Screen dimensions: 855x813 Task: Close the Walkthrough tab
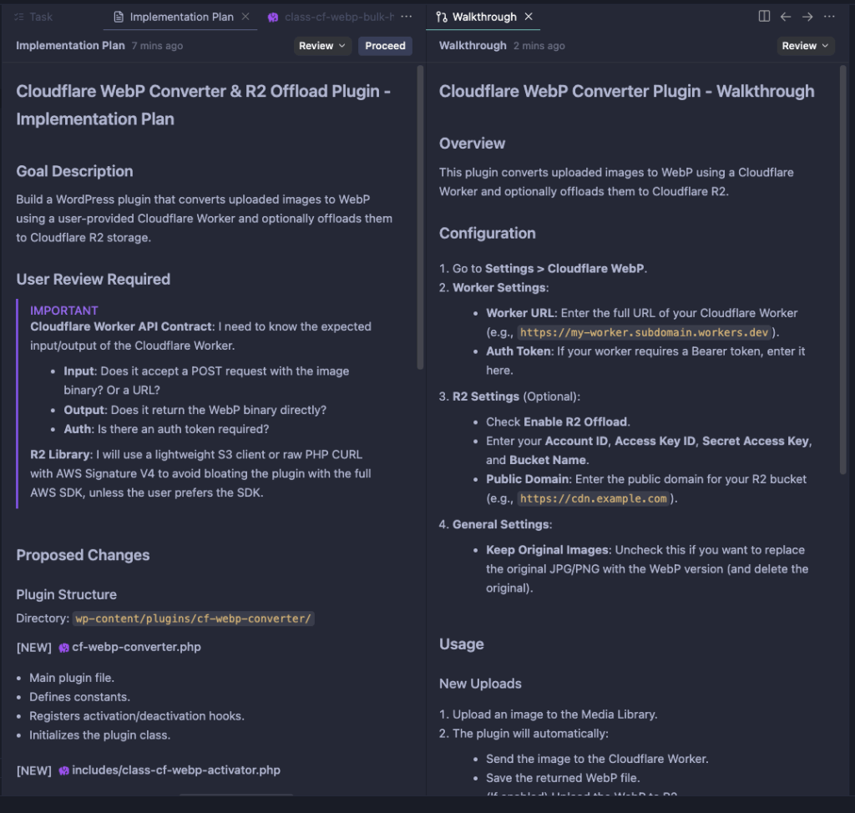[529, 17]
